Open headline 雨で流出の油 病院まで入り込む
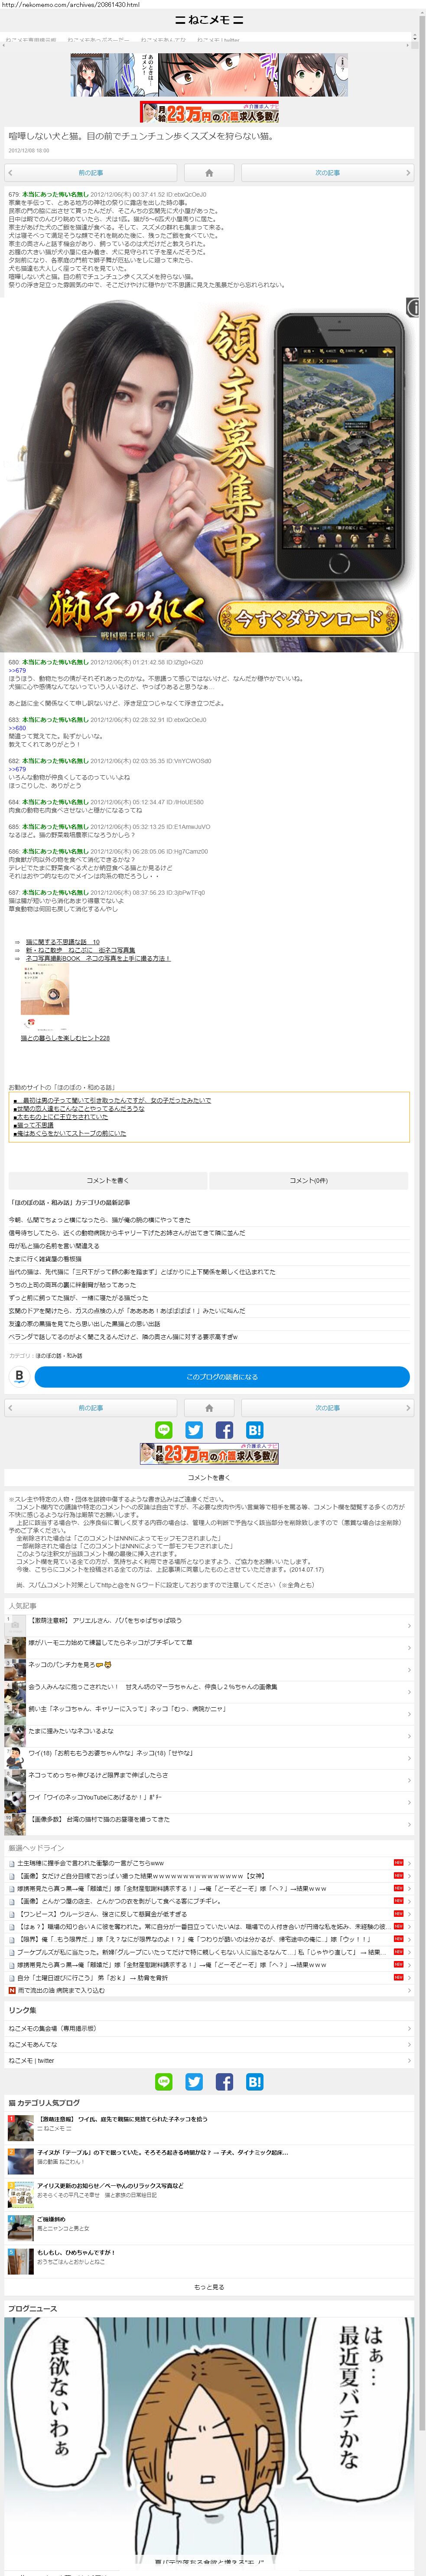 pos(209,1990)
